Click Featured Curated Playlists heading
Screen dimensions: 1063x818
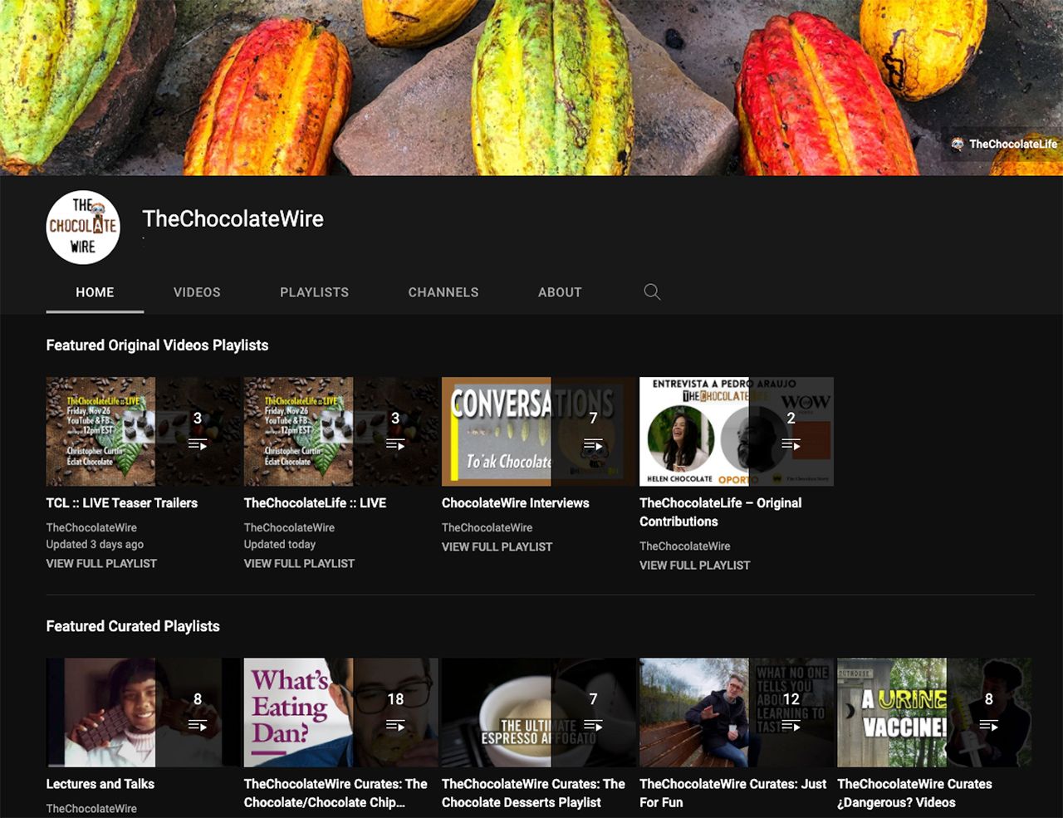click(133, 625)
